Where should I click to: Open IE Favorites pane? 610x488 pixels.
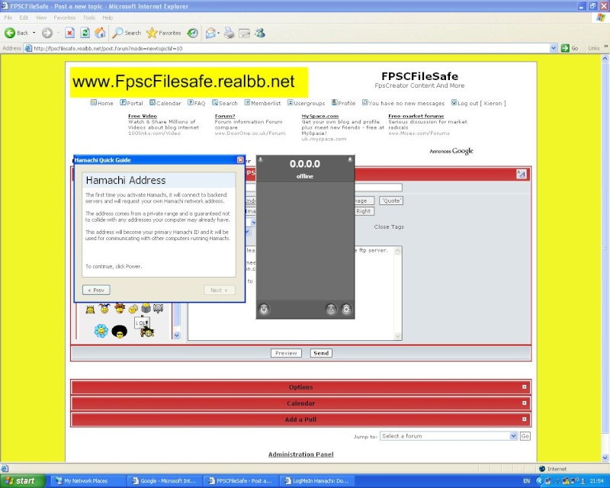tap(163, 33)
